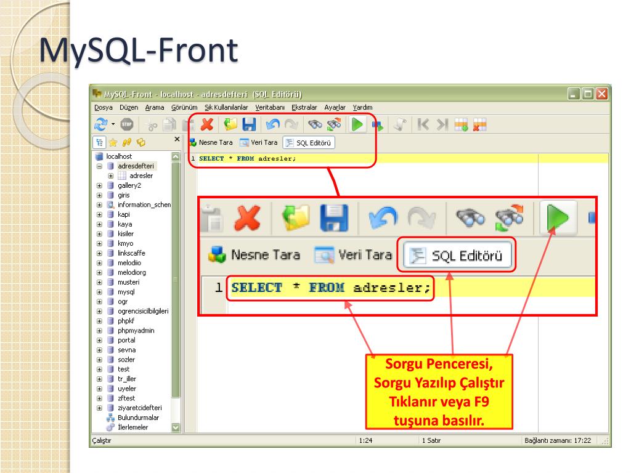Viewport: 631px width, 473px height.
Task: Click the 'Çalıştır' status bar text
Action: [x=102, y=441]
